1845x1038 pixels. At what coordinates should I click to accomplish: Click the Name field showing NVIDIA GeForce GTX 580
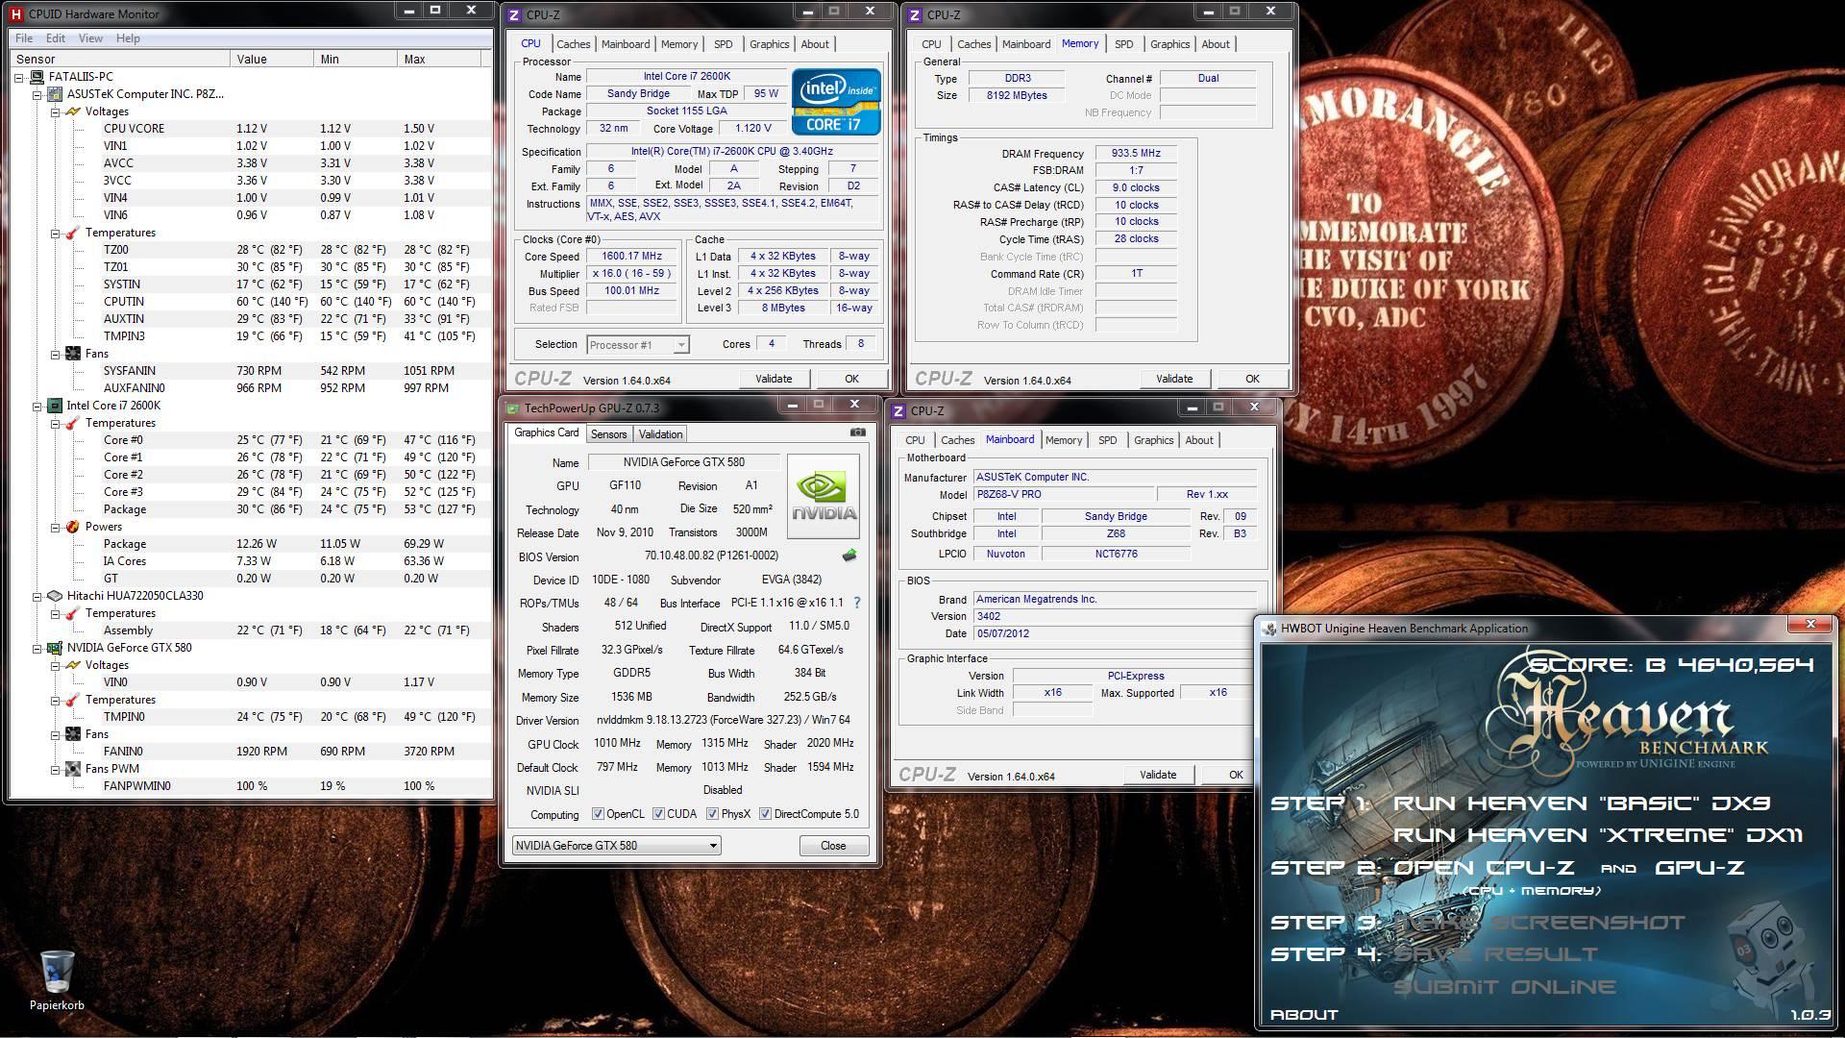(682, 462)
